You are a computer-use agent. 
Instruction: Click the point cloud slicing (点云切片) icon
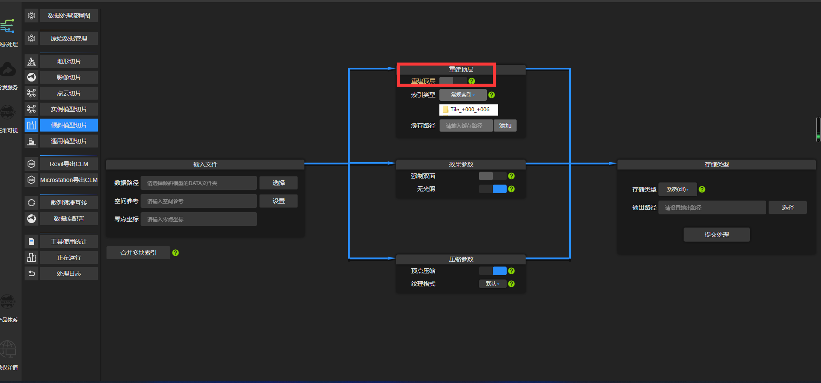pos(31,93)
